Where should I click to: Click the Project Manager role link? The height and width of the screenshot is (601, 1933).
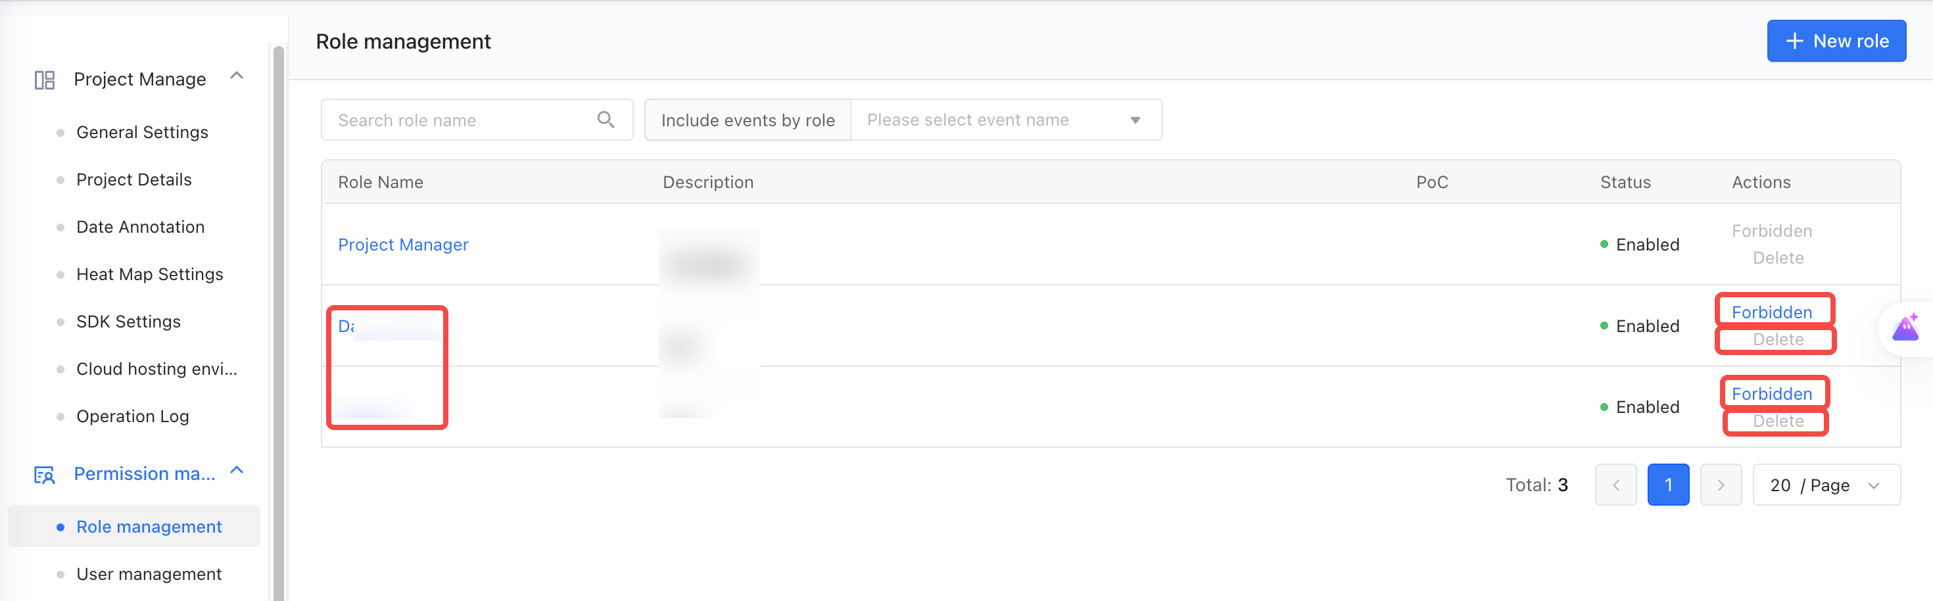[403, 245]
